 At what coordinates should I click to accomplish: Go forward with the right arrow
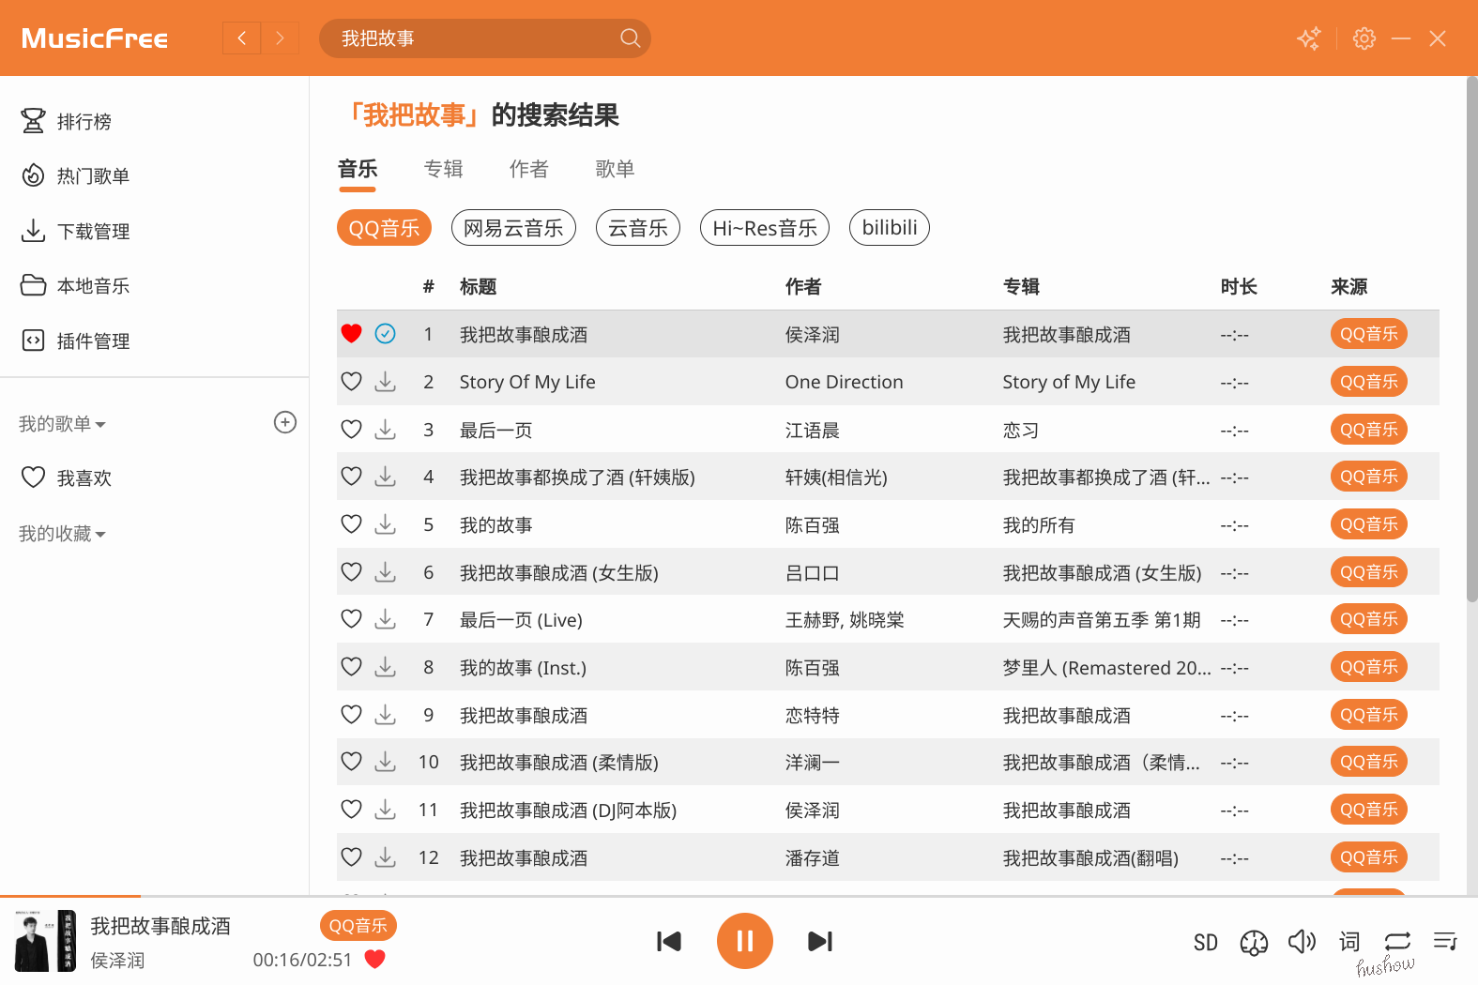pos(280,38)
